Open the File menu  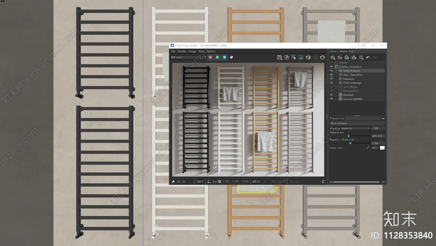[x=173, y=51]
